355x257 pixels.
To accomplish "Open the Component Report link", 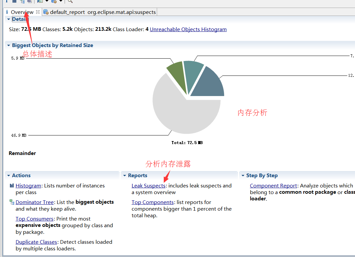I will (x=273, y=186).
